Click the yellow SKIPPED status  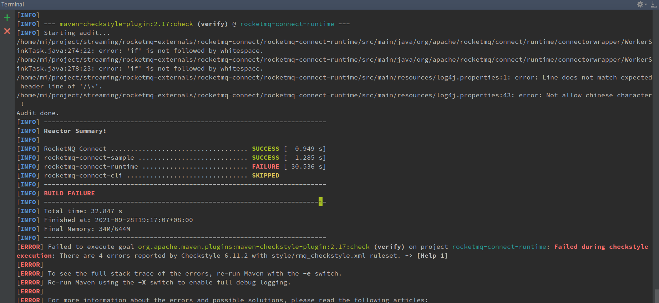tap(265, 175)
